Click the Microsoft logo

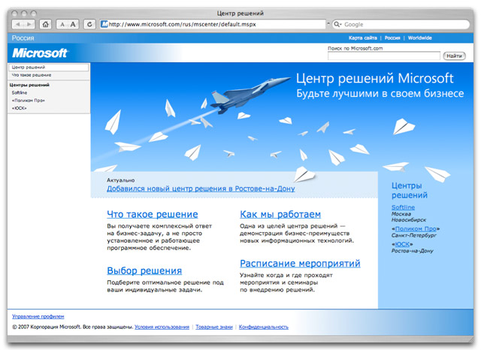(41, 53)
